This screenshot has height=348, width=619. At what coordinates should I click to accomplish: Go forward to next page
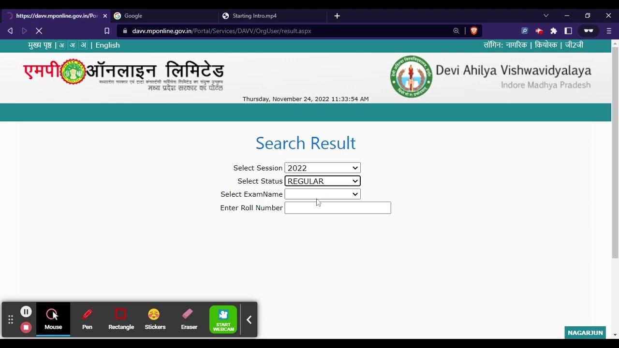point(24,30)
